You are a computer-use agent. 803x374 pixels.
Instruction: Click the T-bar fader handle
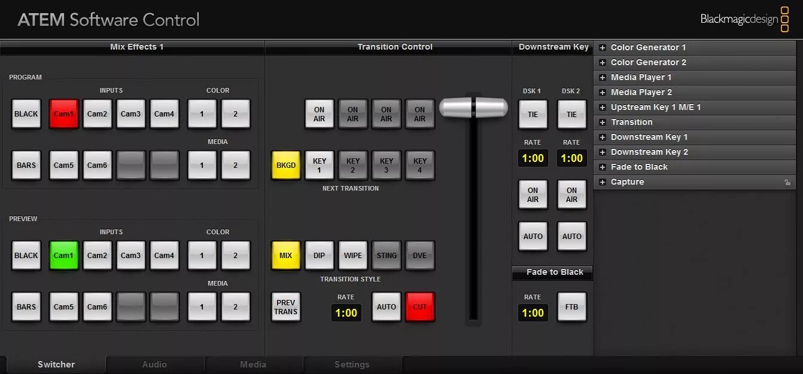(x=473, y=108)
